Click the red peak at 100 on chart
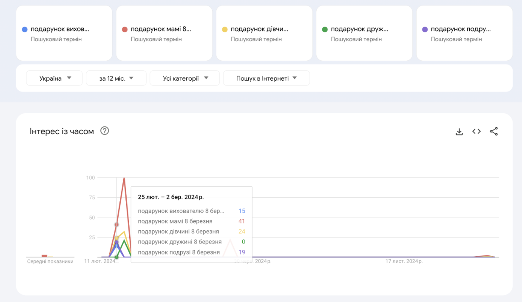 click(124, 178)
